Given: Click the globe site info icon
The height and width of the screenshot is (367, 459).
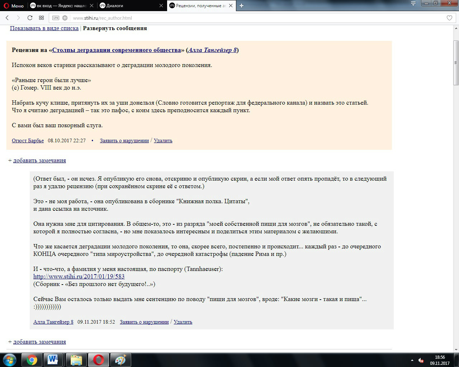Looking at the screenshot, I should pos(65,18).
